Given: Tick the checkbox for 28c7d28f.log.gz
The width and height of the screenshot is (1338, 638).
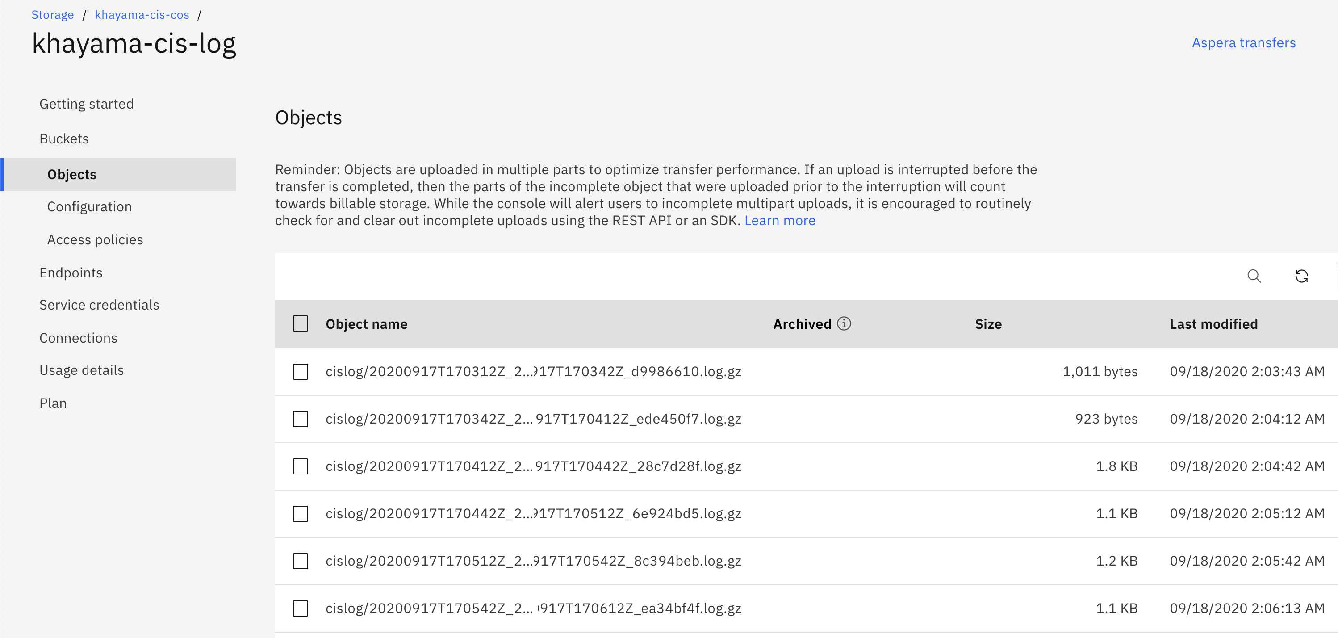Looking at the screenshot, I should pos(300,466).
